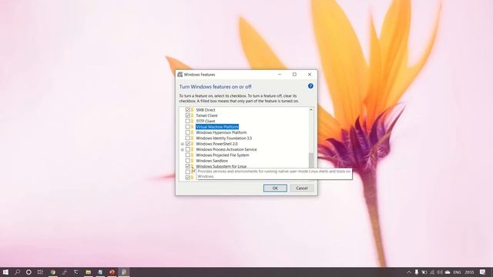The image size is (493, 277).
Task: Select the TFTP Client row text
Action: coord(206,122)
